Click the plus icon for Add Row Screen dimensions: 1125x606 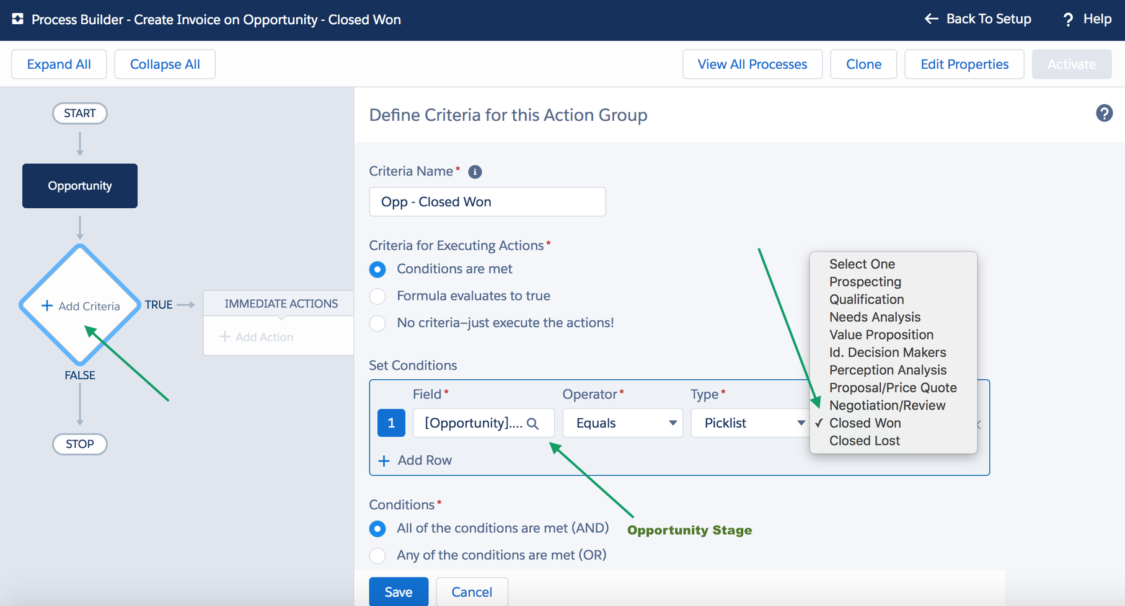(x=384, y=460)
